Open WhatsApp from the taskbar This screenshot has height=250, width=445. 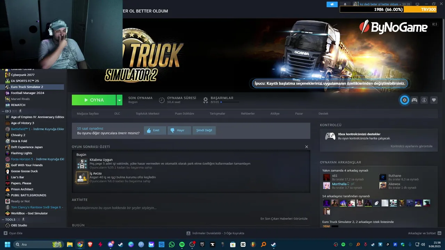pos(172,244)
